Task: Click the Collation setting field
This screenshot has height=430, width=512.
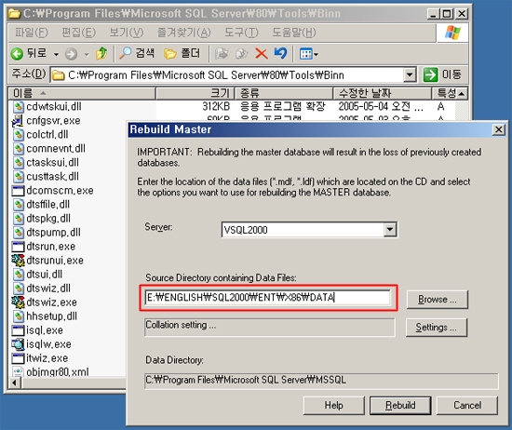Action: (270, 327)
